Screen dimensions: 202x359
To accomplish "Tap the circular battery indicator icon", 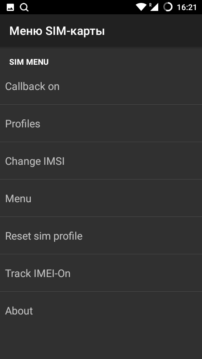I will 168,7.
